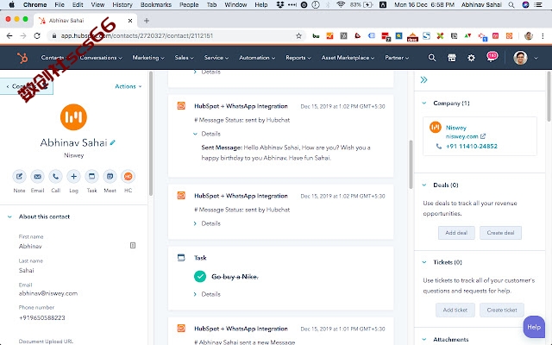Click the orange HC Hubchat icon
This screenshot has height=345, width=552.
tap(129, 176)
